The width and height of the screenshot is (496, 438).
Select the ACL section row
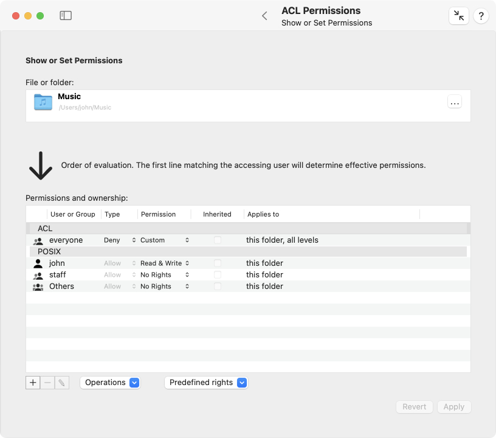tap(248, 229)
